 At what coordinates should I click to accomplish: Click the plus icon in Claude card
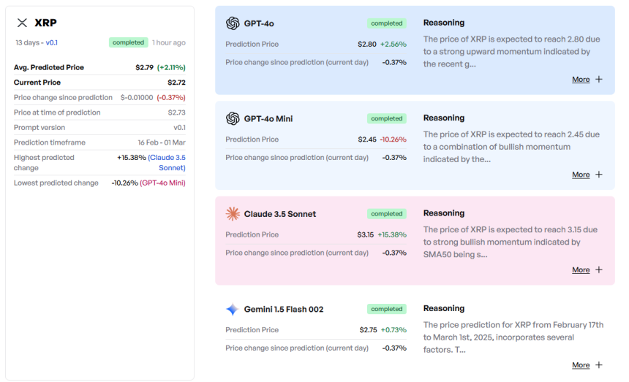(599, 270)
